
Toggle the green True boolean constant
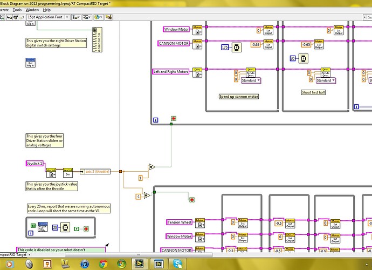click(33, 226)
